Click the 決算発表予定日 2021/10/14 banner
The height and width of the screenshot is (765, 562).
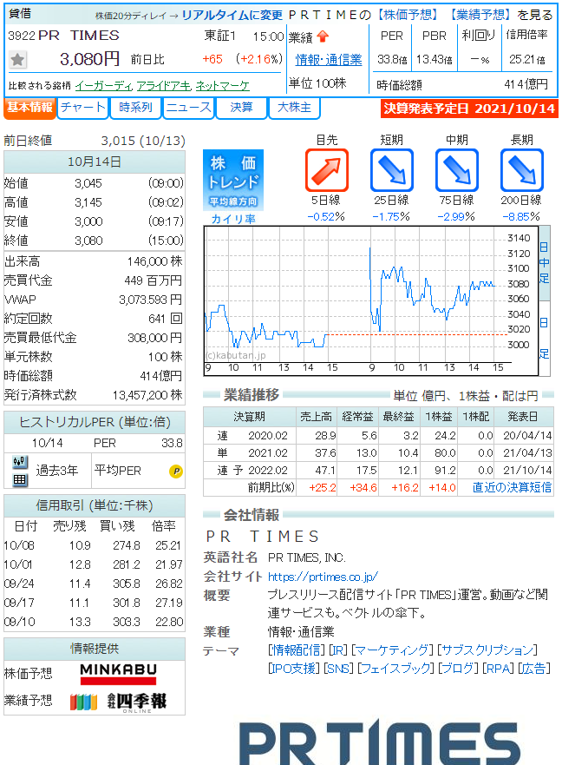(469, 109)
